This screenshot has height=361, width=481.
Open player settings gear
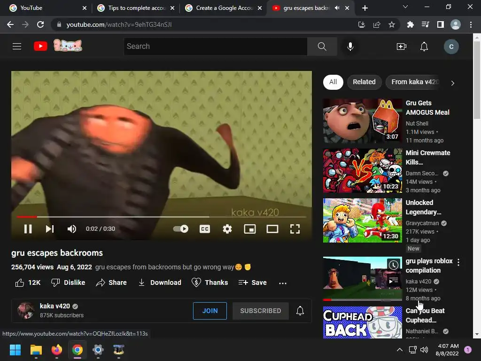click(x=227, y=229)
